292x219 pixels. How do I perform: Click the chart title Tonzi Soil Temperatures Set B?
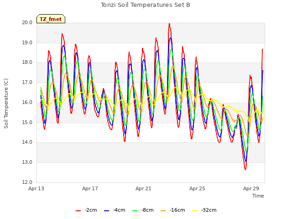(x=146, y=5)
